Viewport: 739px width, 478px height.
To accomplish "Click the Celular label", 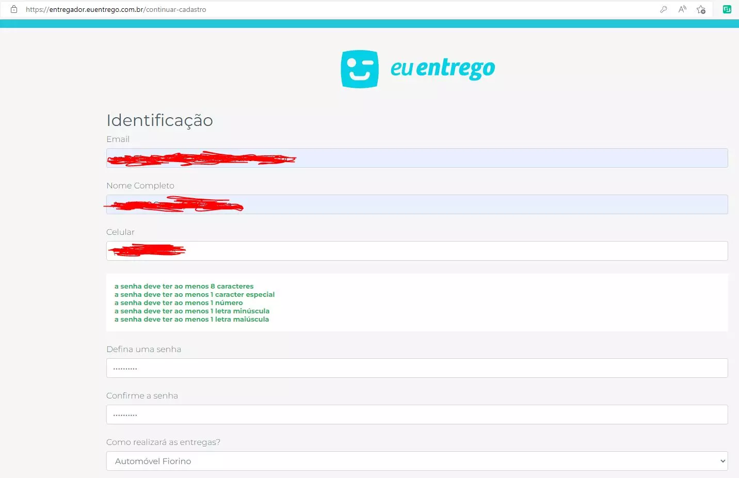I will (x=120, y=232).
